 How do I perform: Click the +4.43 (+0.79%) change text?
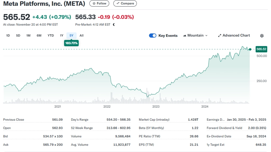[52, 17]
